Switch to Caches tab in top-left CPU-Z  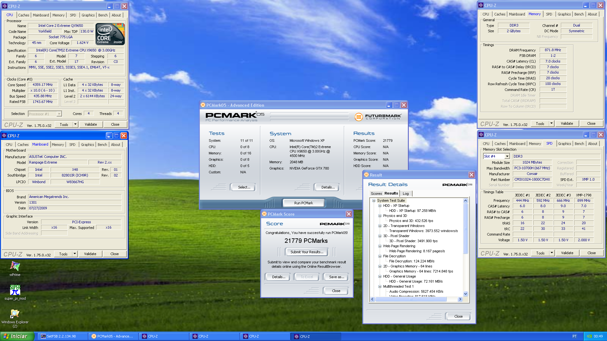[x=23, y=15]
